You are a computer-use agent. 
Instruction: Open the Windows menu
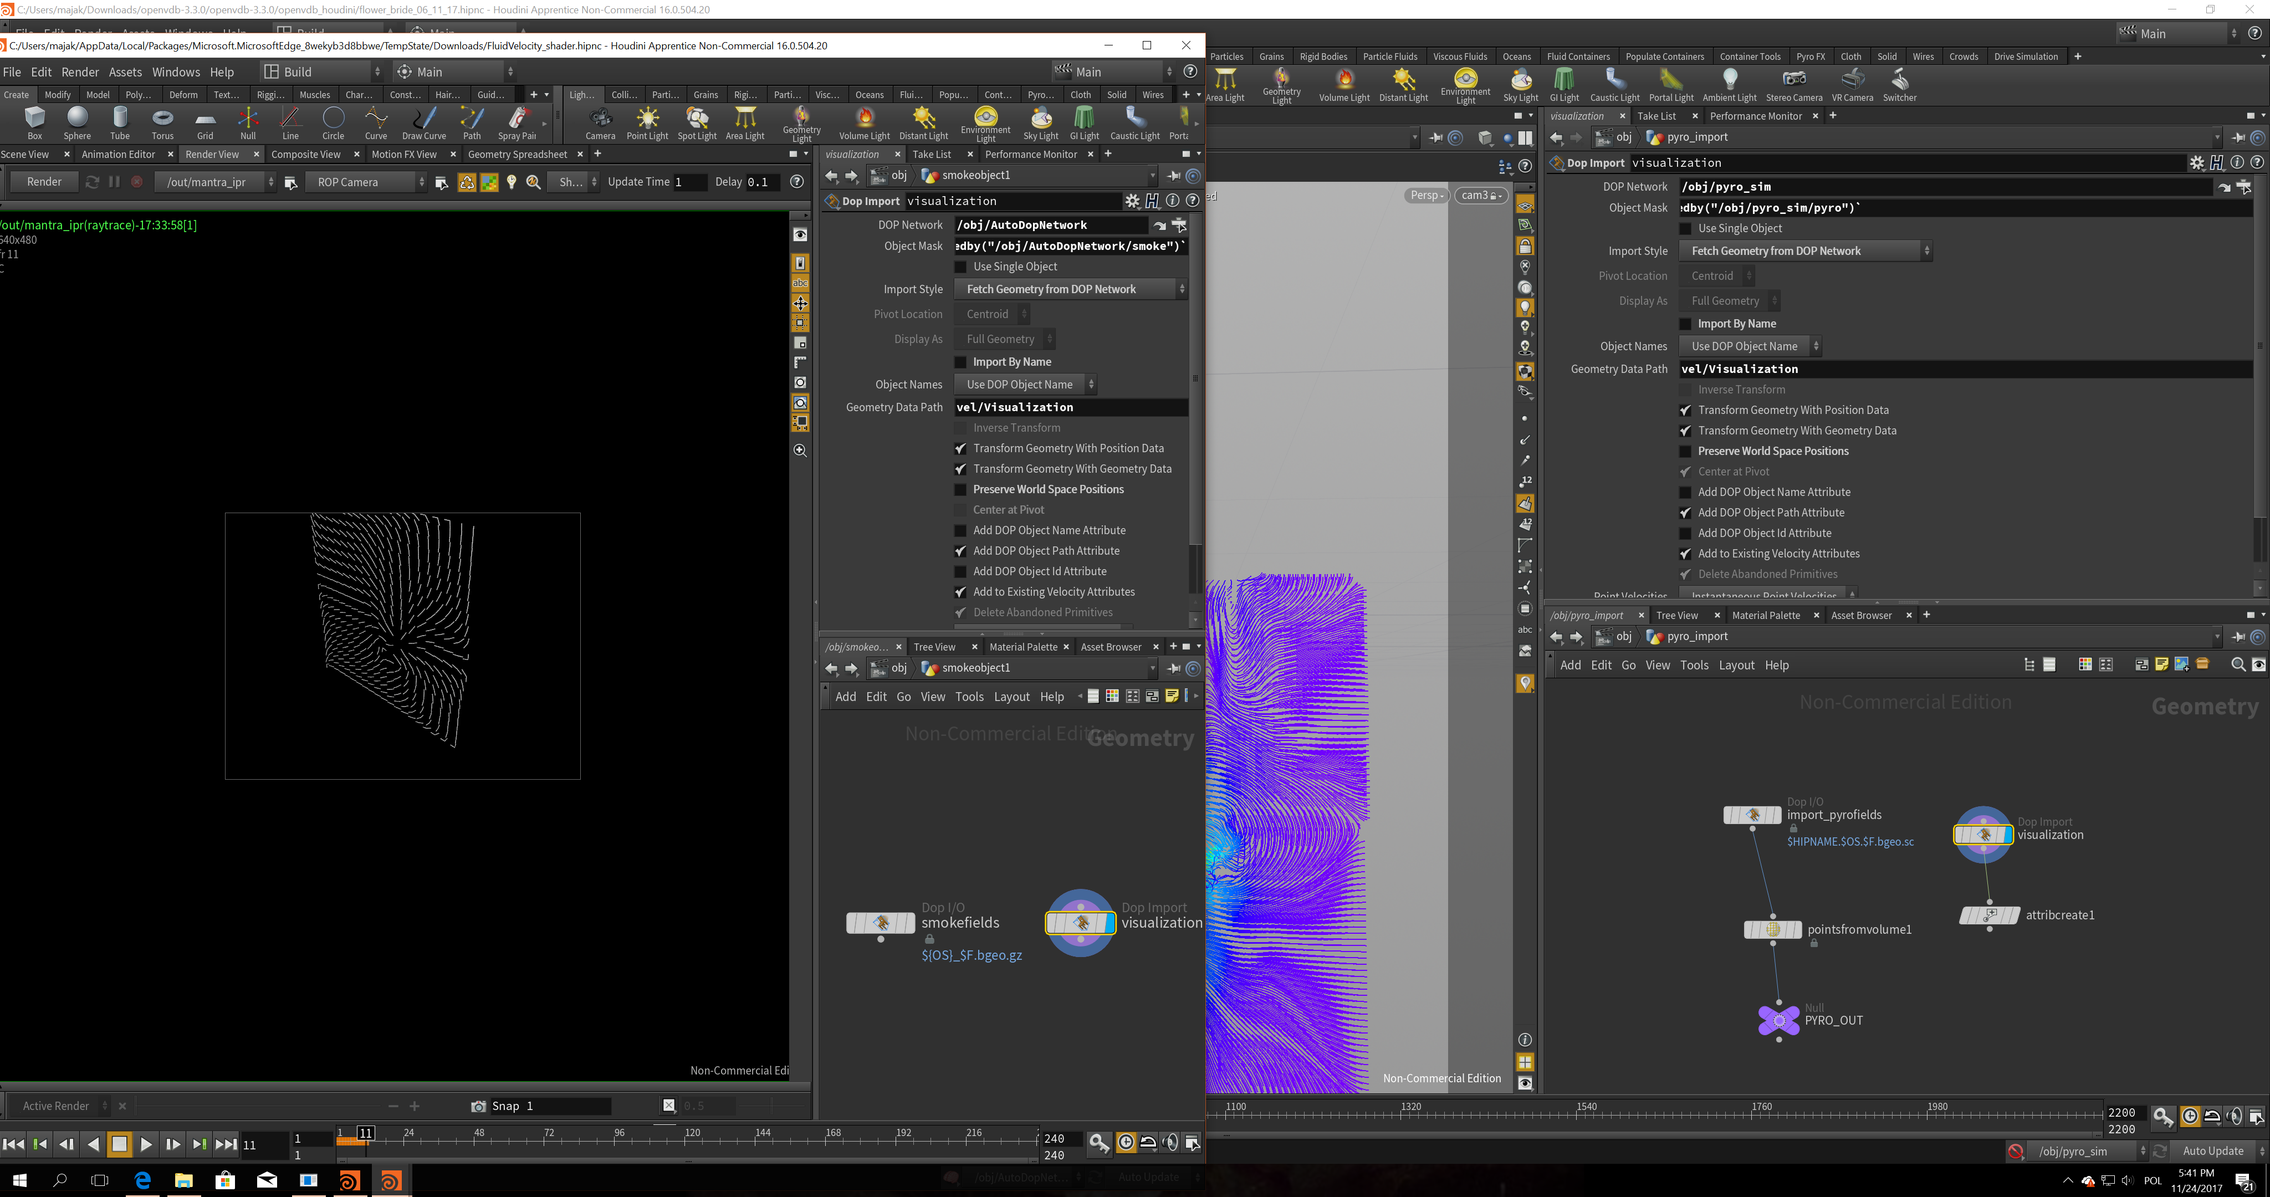tap(175, 72)
